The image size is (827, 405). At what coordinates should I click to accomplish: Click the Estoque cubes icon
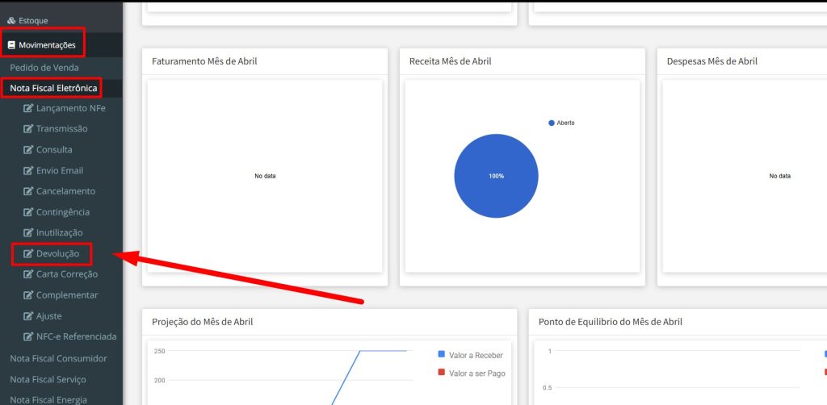(x=11, y=20)
